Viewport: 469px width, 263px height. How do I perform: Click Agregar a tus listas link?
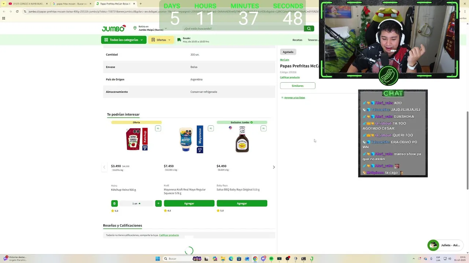pyautogui.click(x=293, y=98)
